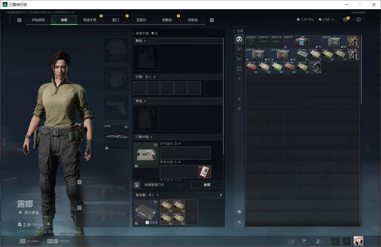Screen dimensions: 381x247
Task: Select the .300 Blackout ammo box with 15
Action: pyautogui.click(x=303, y=55)
